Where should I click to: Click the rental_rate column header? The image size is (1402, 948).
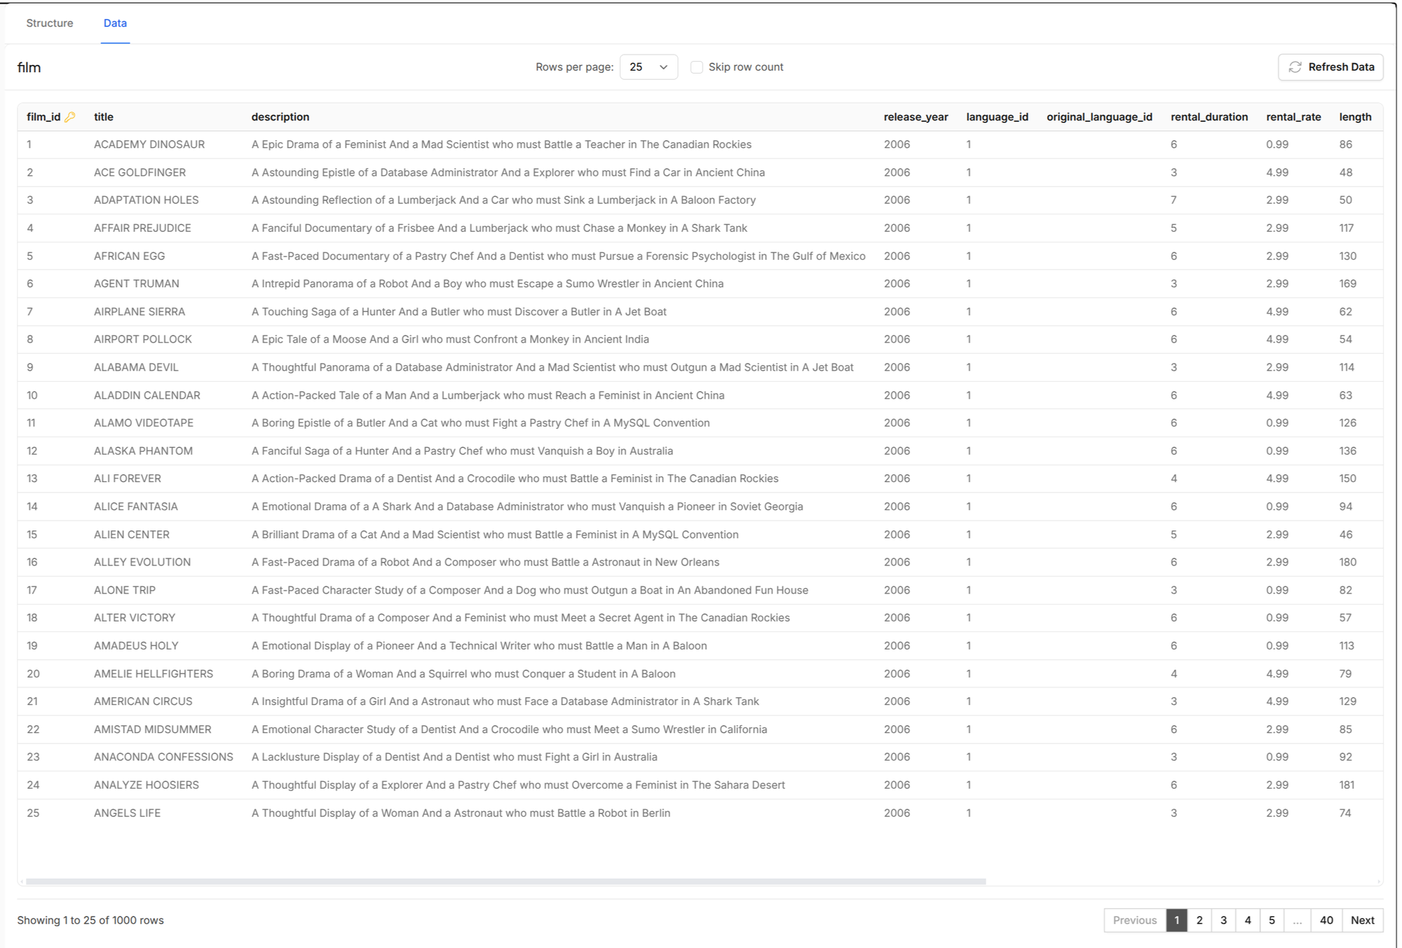click(x=1293, y=116)
